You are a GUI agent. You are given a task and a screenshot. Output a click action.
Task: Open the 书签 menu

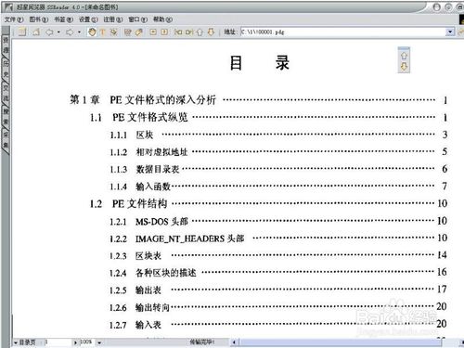pos(64,19)
